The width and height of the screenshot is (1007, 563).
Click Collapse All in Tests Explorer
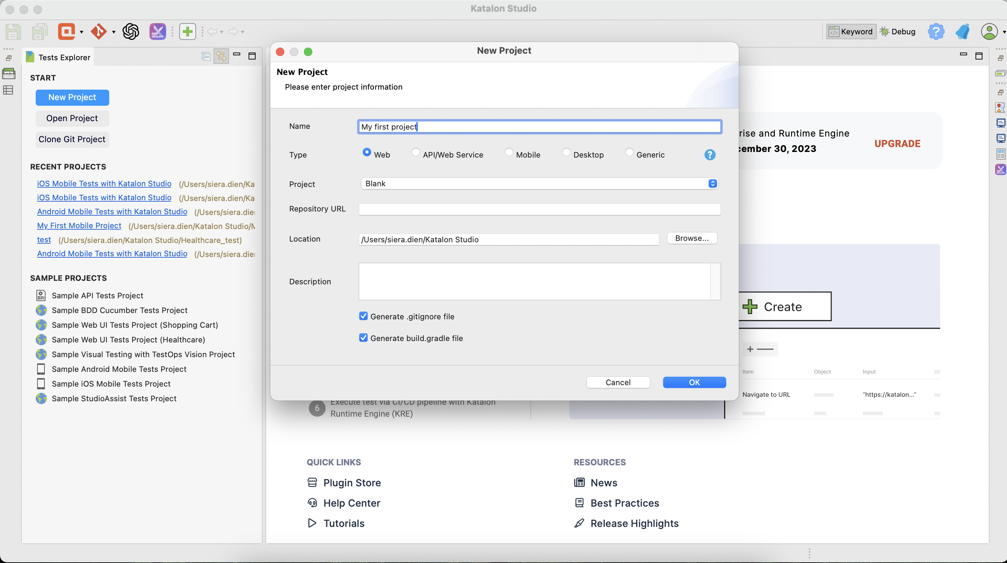pyautogui.click(x=206, y=57)
